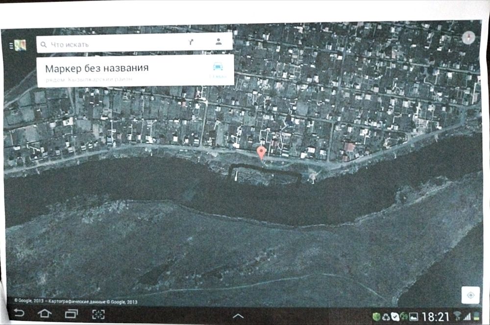
Task: Tap the 'рядом Кызылжарский район' subtitle
Action: [89, 79]
